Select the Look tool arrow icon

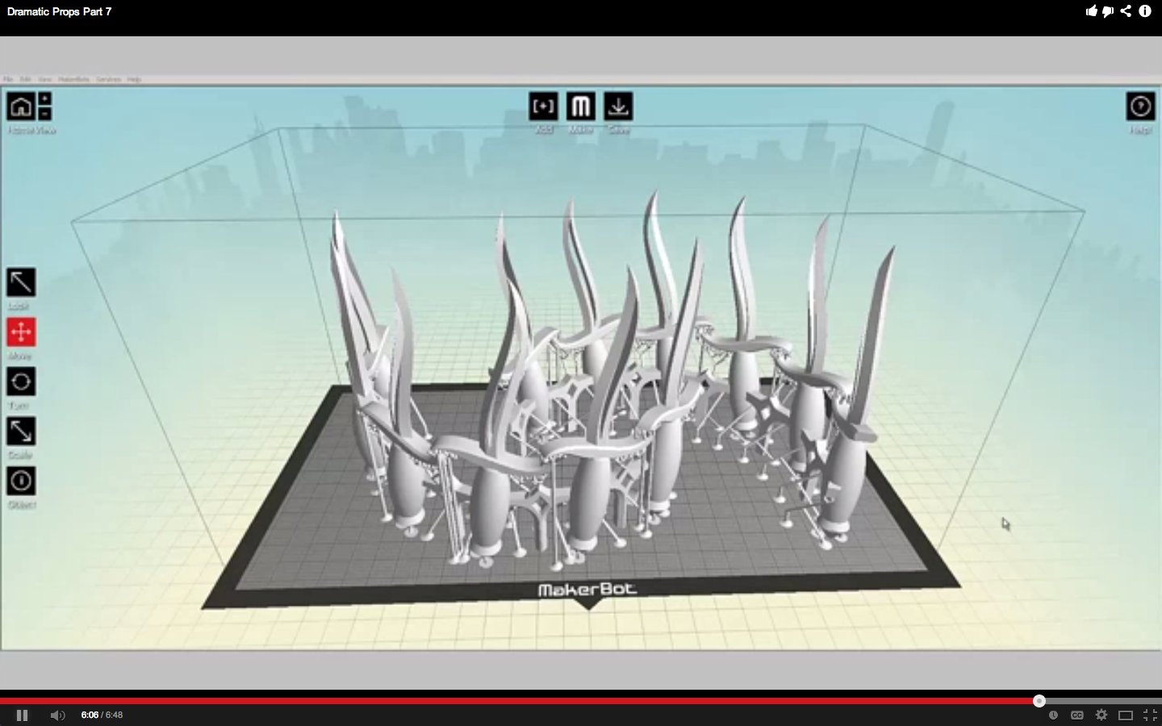(21, 282)
